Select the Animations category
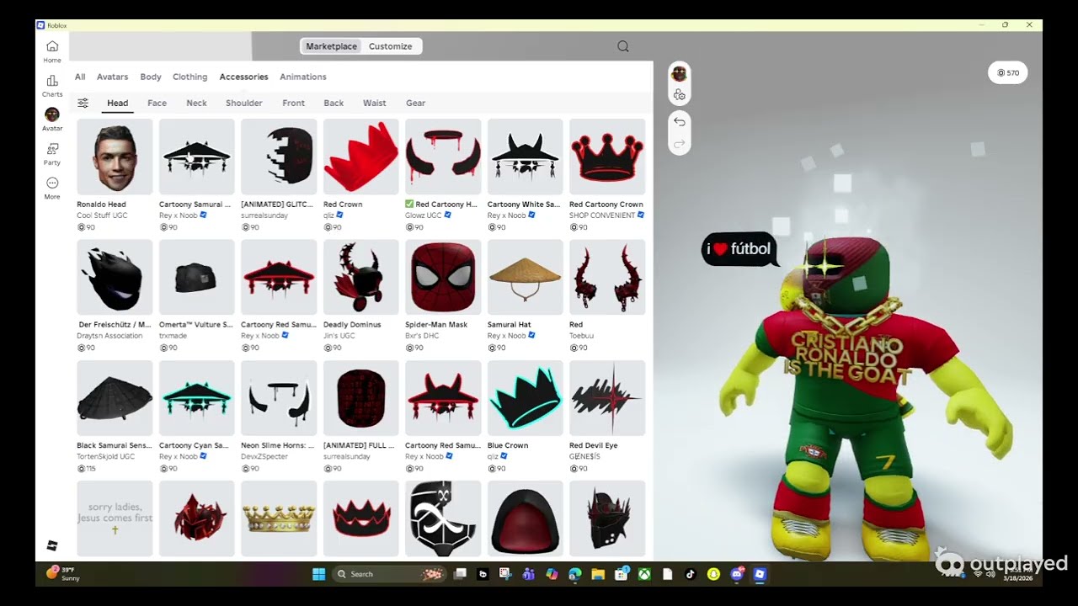This screenshot has width=1078, height=606. [x=303, y=77]
